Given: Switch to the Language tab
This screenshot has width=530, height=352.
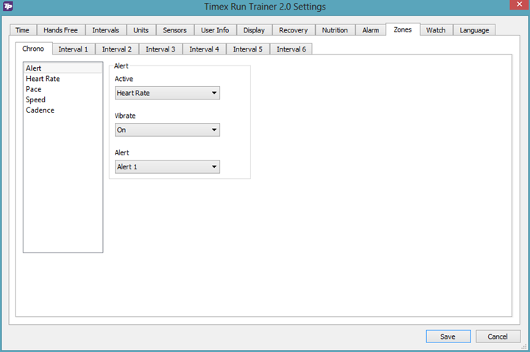Looking at the screenshot, I should [474, 30].
